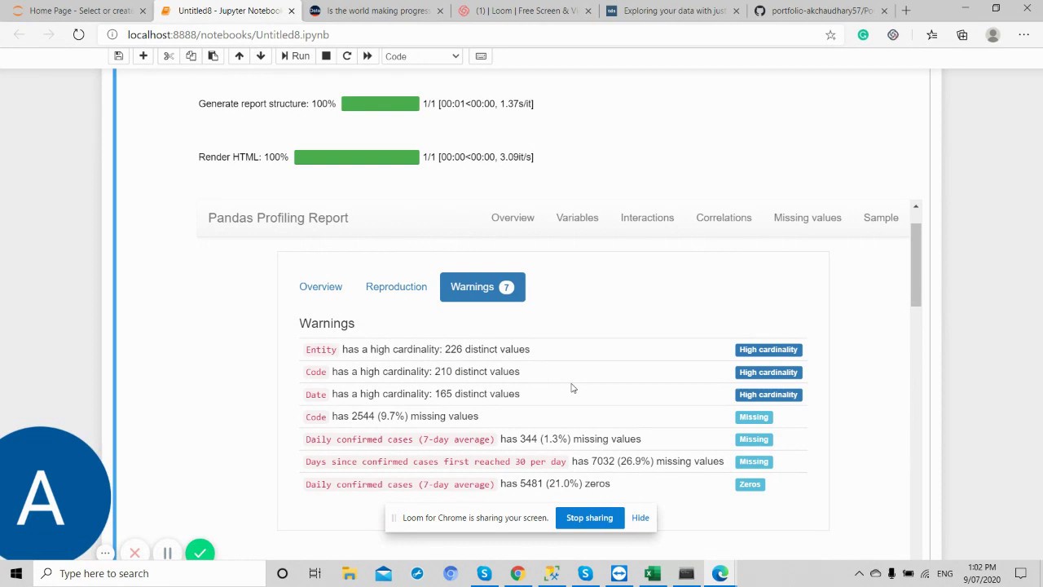1043x587 pixels.
Task: Open Task View in taskbar
Action: (315, 573)
